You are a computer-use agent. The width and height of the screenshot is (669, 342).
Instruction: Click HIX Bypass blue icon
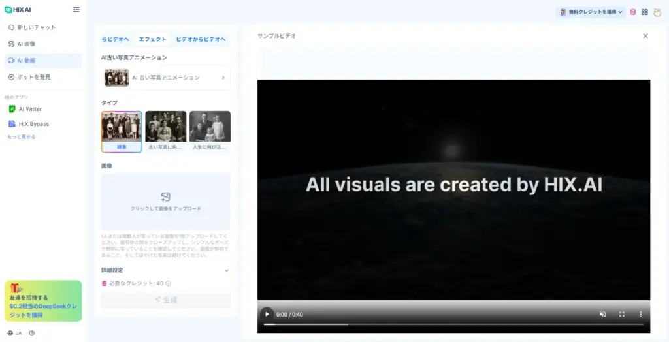[12, 124]
